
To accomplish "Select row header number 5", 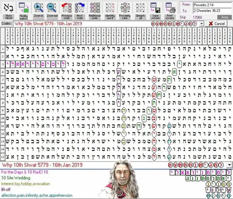I will [2, 80].
